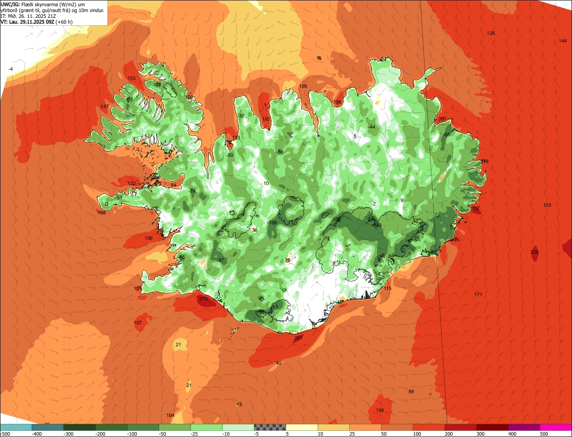The image size is (572, 437).
Task: Click the '-500' legend label
Action: (x=5, y=434)
